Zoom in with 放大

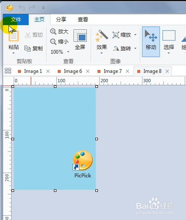[x=59, y=32]
